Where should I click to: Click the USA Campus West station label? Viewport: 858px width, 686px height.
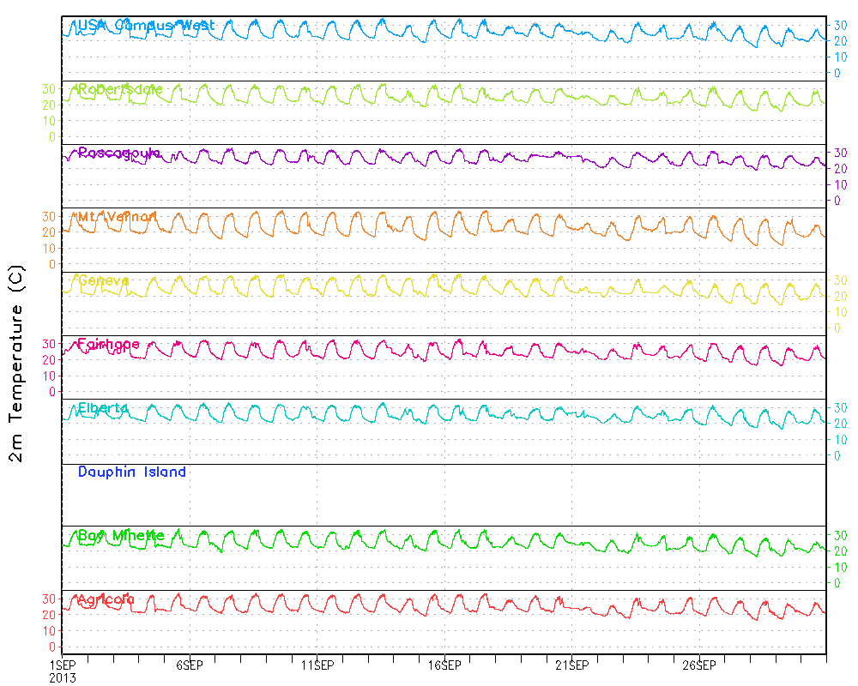(146, 26)
